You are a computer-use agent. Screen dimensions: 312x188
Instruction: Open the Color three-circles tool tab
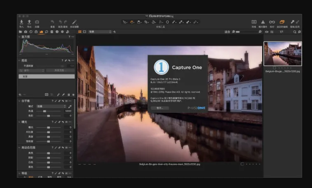(x=36, y=32)
